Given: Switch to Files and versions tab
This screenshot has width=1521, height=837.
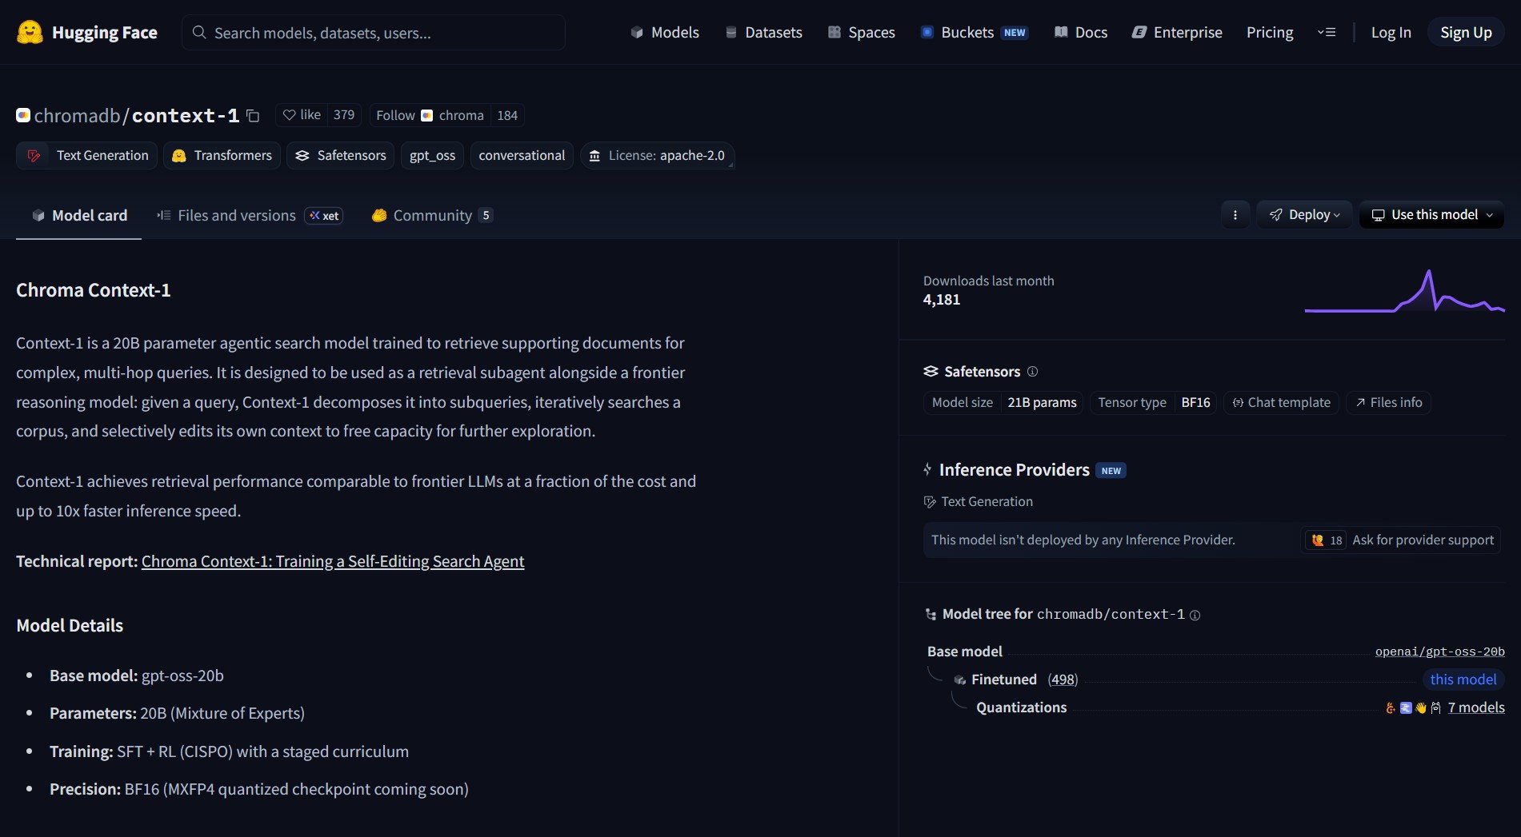Looking at the screenshot, I should coord(236,216).
